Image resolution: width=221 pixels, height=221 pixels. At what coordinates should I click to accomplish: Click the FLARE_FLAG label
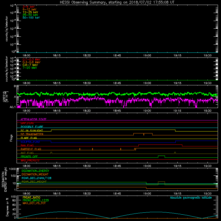click(29, 138)
